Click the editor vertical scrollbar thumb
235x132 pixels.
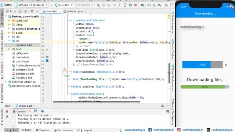169,73
